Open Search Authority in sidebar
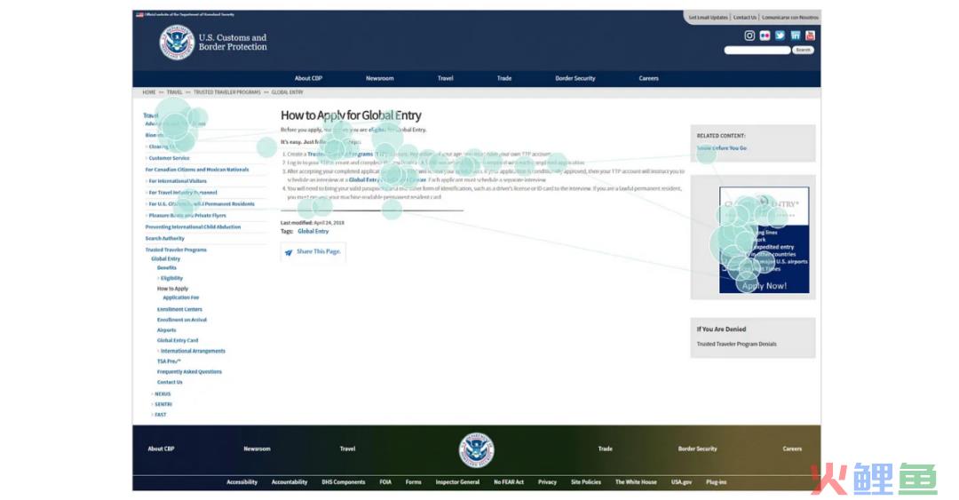Image resolution: width=959 pixels, height=500 pixels. [x=164, y=239]
